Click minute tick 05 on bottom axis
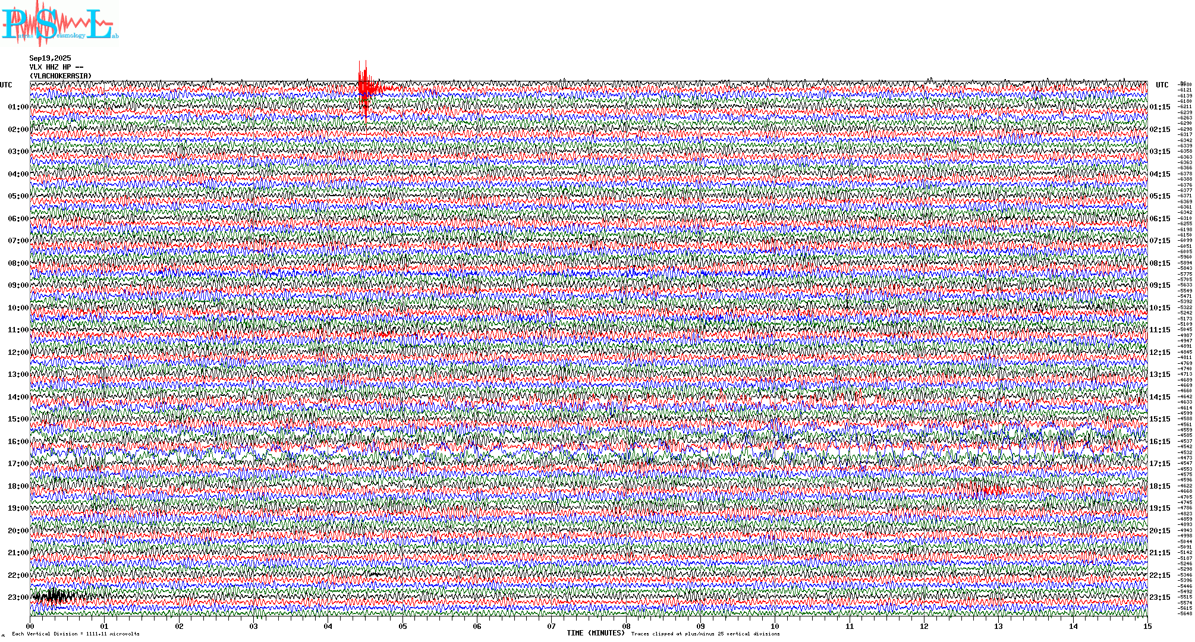 [x=402, y=627]
